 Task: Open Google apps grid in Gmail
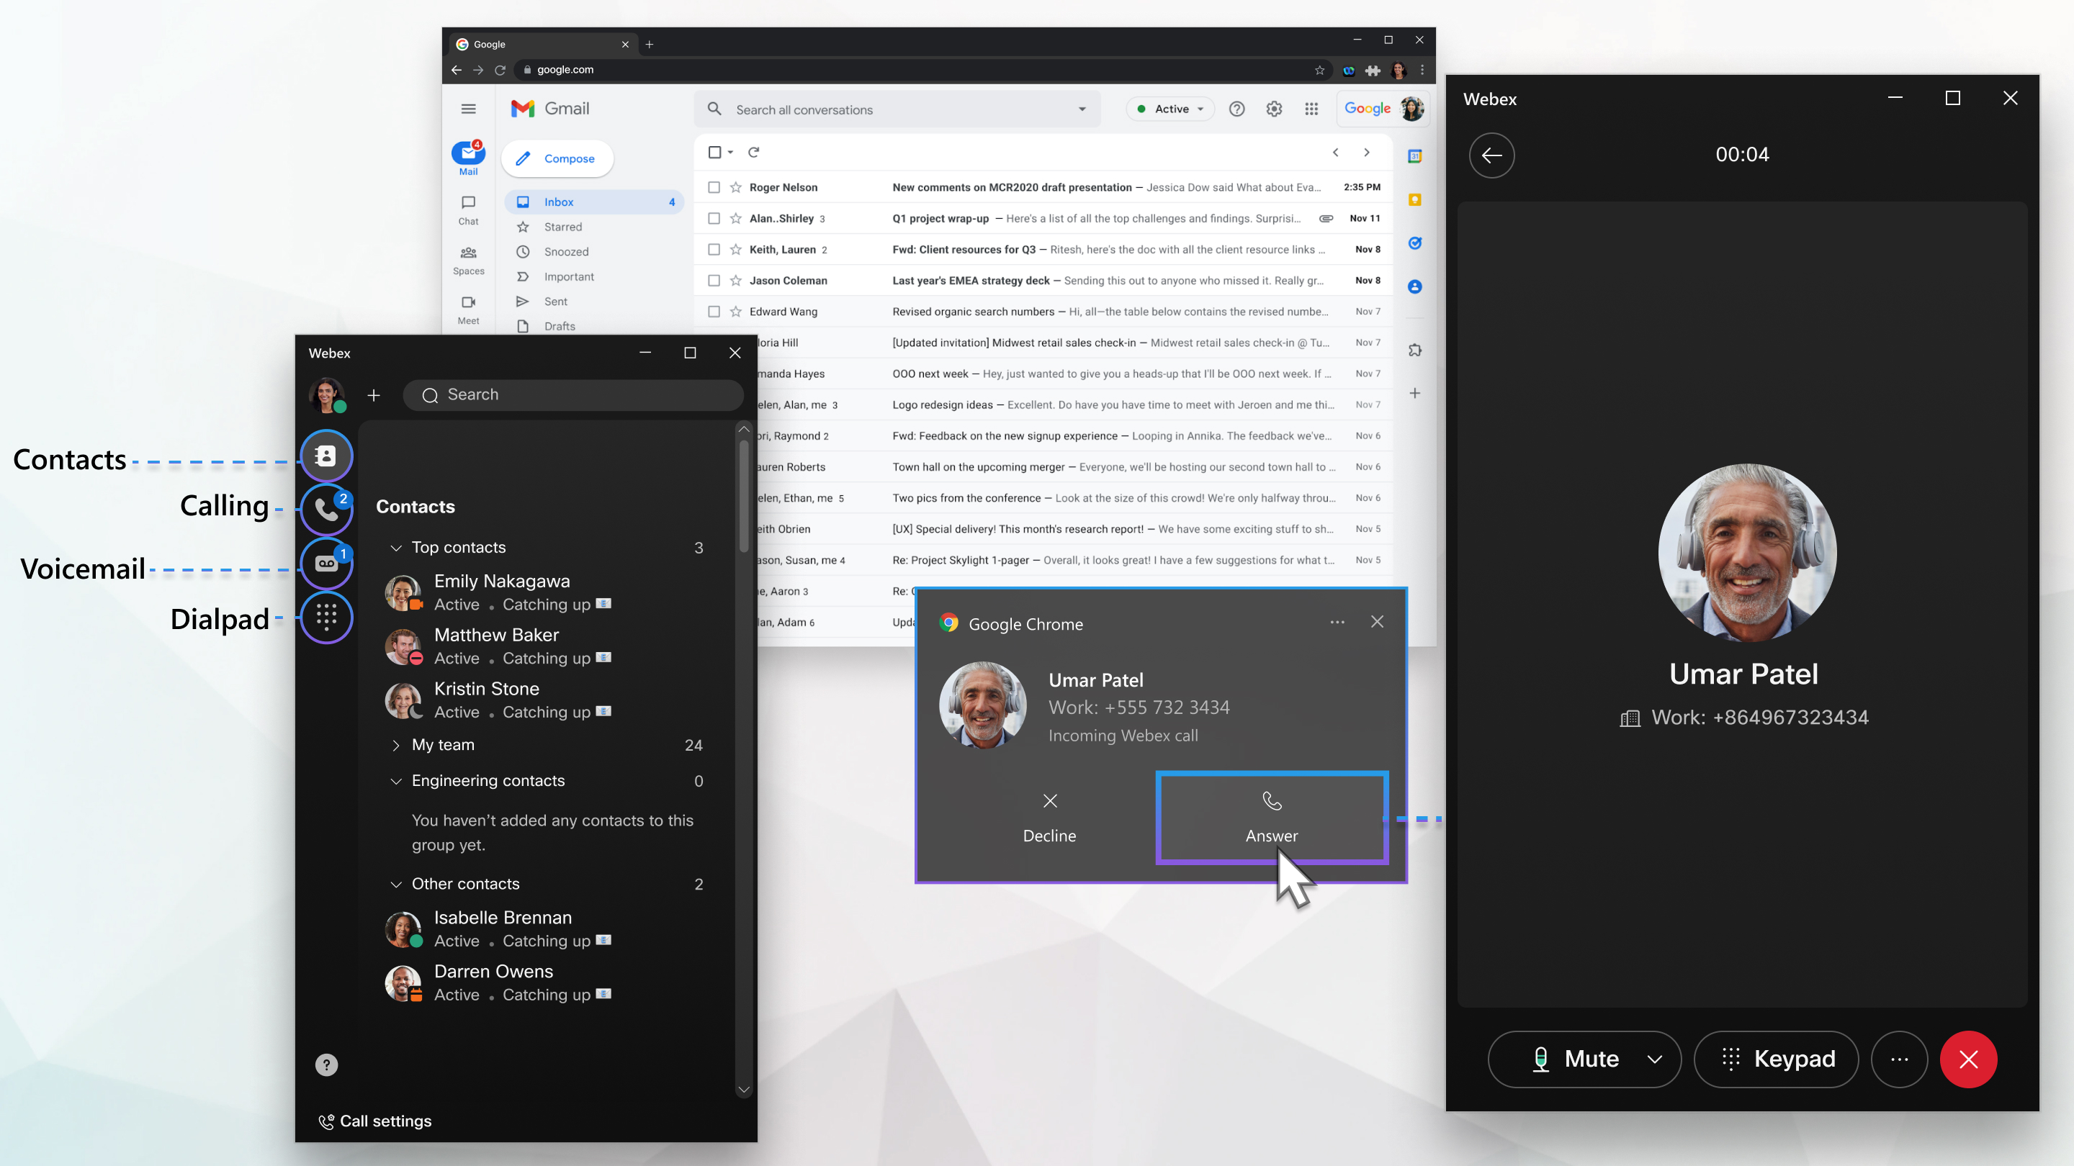point(1311,109)
